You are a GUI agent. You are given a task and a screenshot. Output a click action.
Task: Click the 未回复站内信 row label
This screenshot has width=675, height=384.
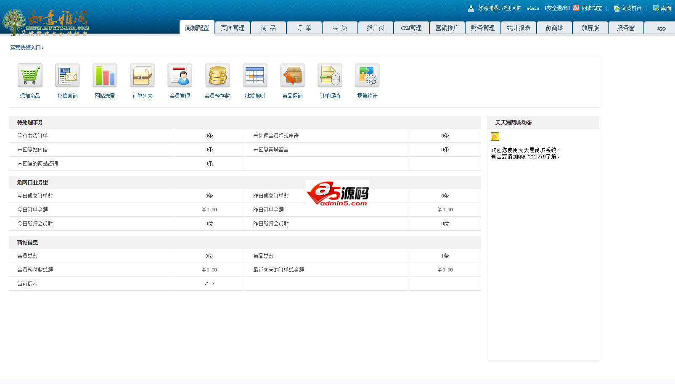click(32, 150)
